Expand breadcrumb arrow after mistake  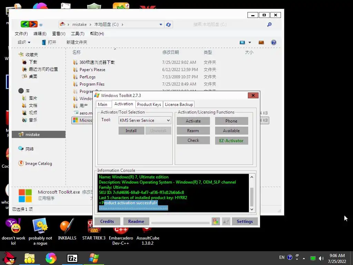coord(90,24)
